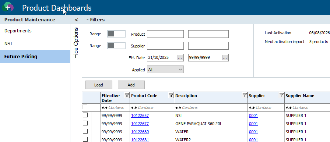Image resolution: width=330 pixels, height=142 pixels.
Task: Click the GENF PARAQUAT 360 20L description
Action: (199, 124)
